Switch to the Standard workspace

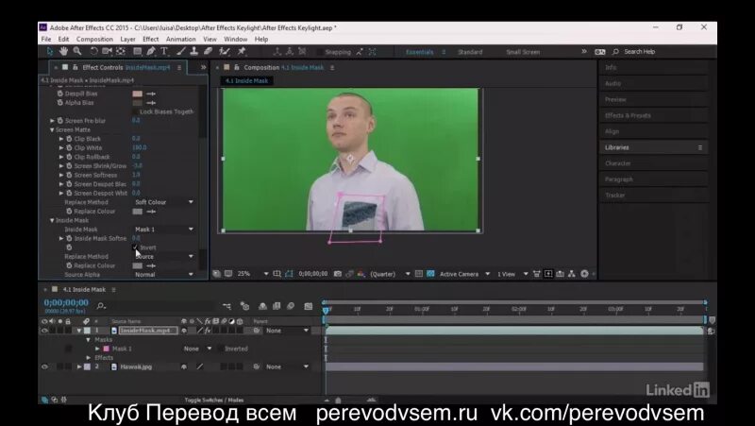(x=470, y=52)
